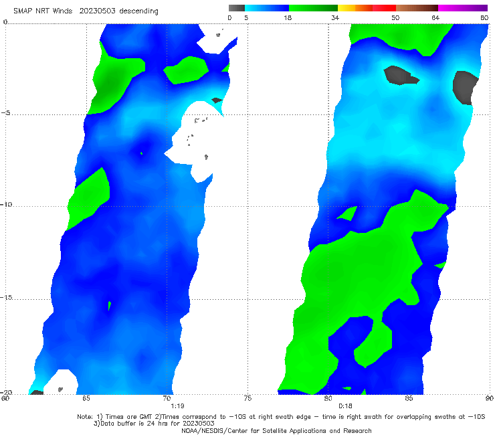This screenshot has width=495, height=435.
Task: Click the color bar label '64'
Action: click(x=435, y=17)
